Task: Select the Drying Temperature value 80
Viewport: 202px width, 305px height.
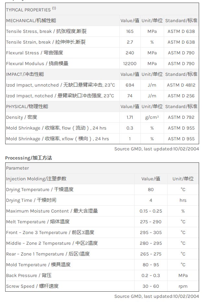Action: click(151, 190)
